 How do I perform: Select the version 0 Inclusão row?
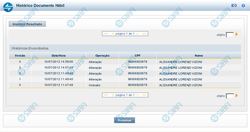point(125,85)
